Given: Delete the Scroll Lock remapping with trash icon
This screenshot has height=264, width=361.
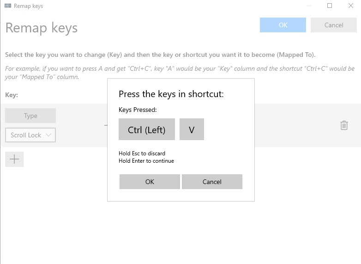Looking at the screenshot, I should [344, 125].
